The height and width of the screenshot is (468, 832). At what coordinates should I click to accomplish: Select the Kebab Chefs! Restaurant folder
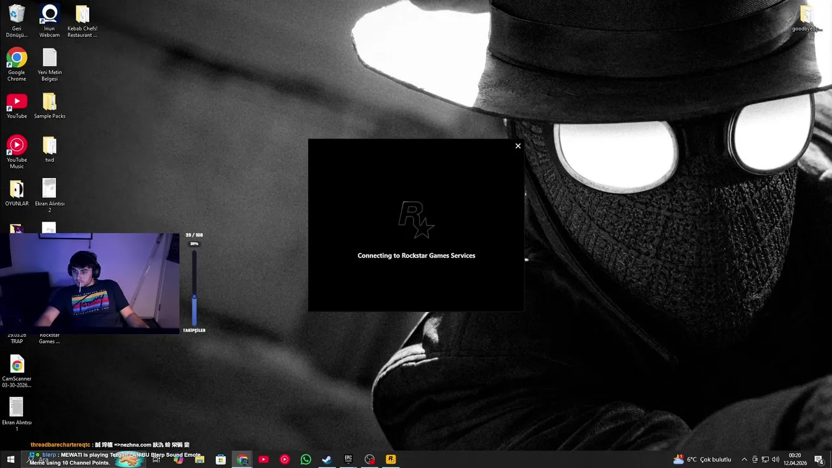82,21
